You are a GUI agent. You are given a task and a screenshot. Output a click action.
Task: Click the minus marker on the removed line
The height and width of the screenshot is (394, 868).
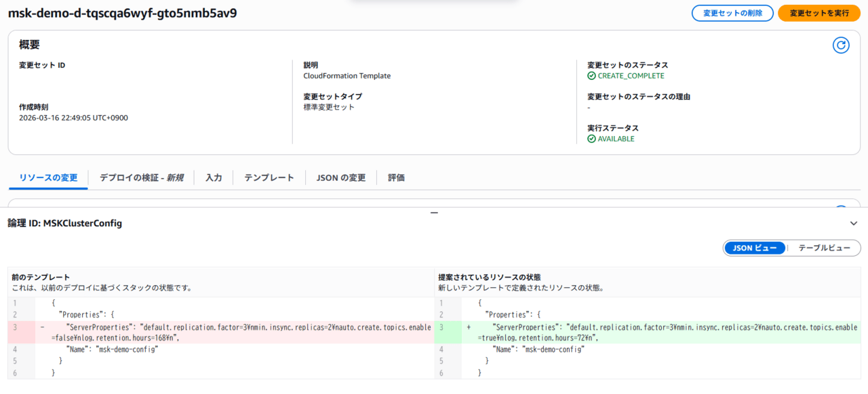[x=42, y=327]
